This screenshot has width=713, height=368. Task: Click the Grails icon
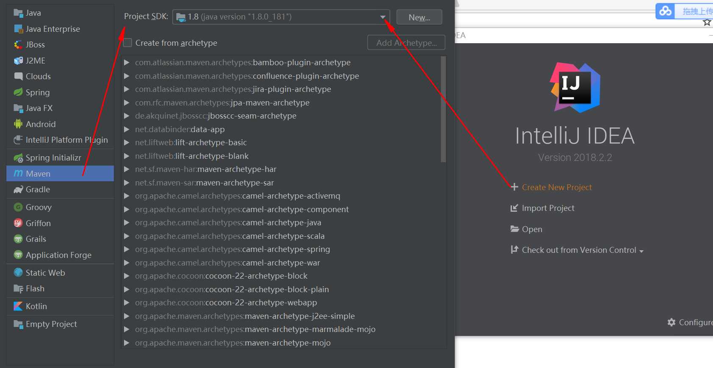coord(18,239)
